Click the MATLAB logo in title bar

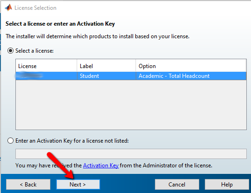(8, 7)
